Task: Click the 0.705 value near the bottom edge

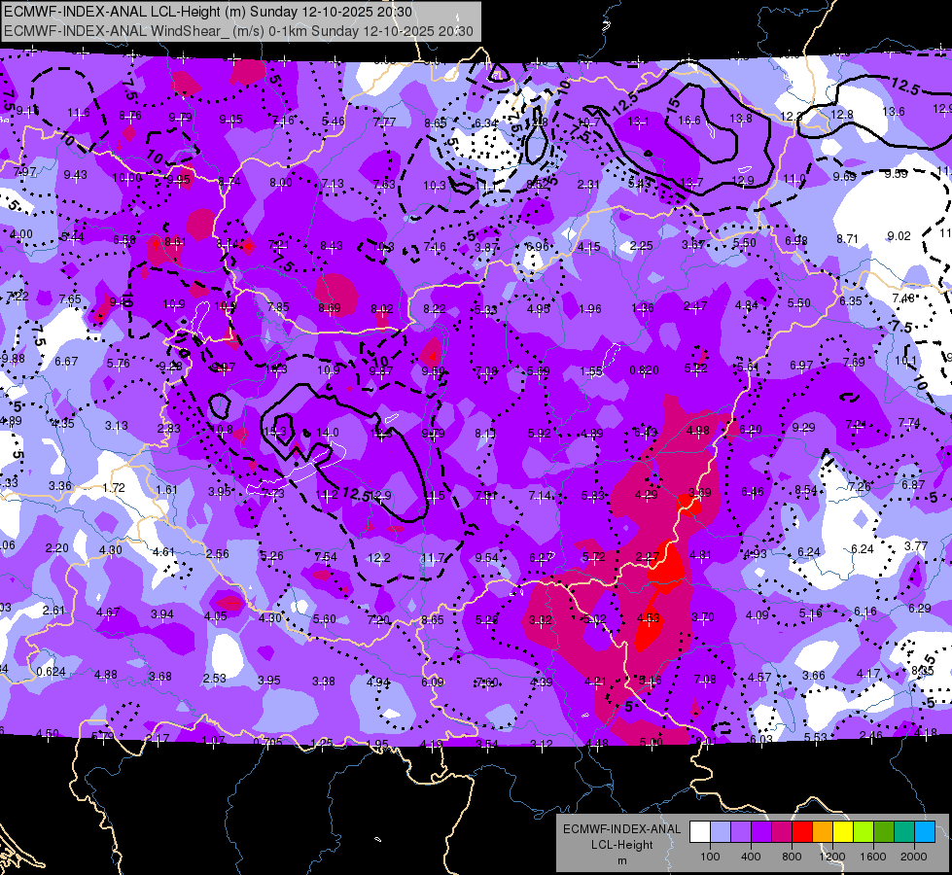Action: 267,742
